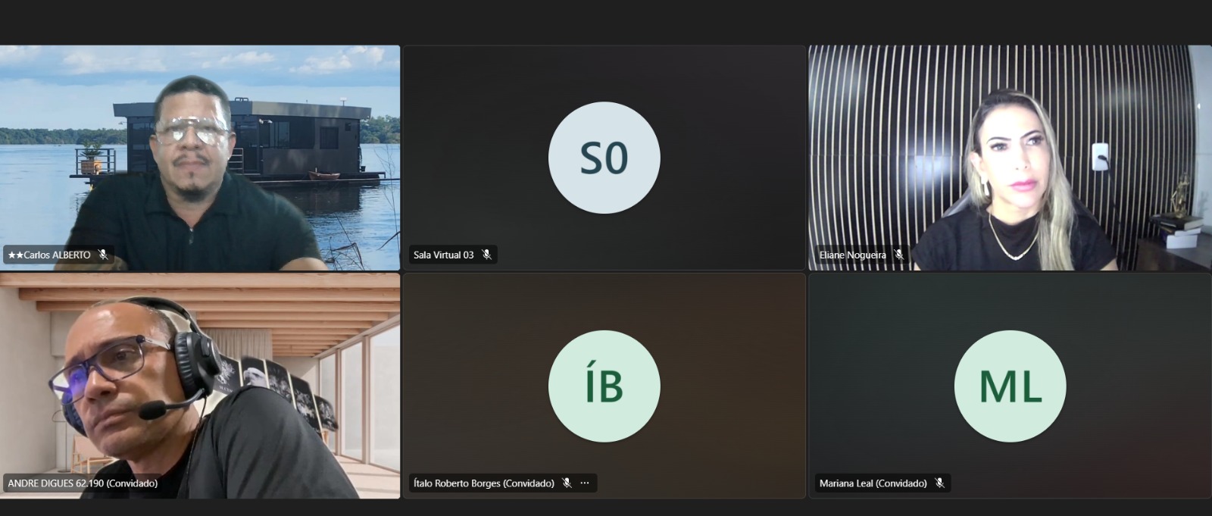Click the ANDRE DIGUES 62.190 name label
Viewport: 1212px width, 516px height.
[83, 483]
